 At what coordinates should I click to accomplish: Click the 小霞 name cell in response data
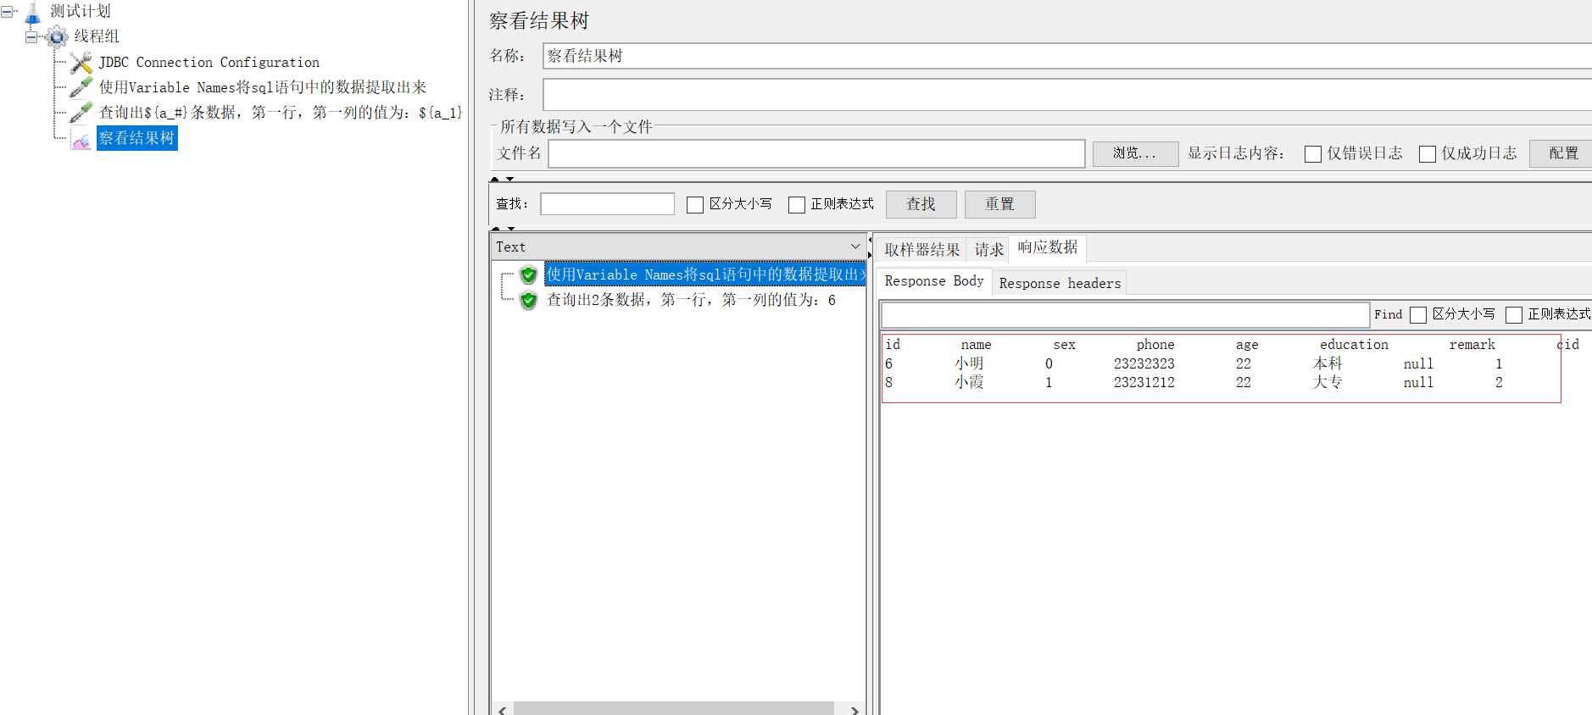(969, 382)
